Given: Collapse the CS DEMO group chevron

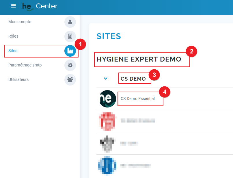Looking at the screenshot, I should pyautogui.click(x=106, y=79).
